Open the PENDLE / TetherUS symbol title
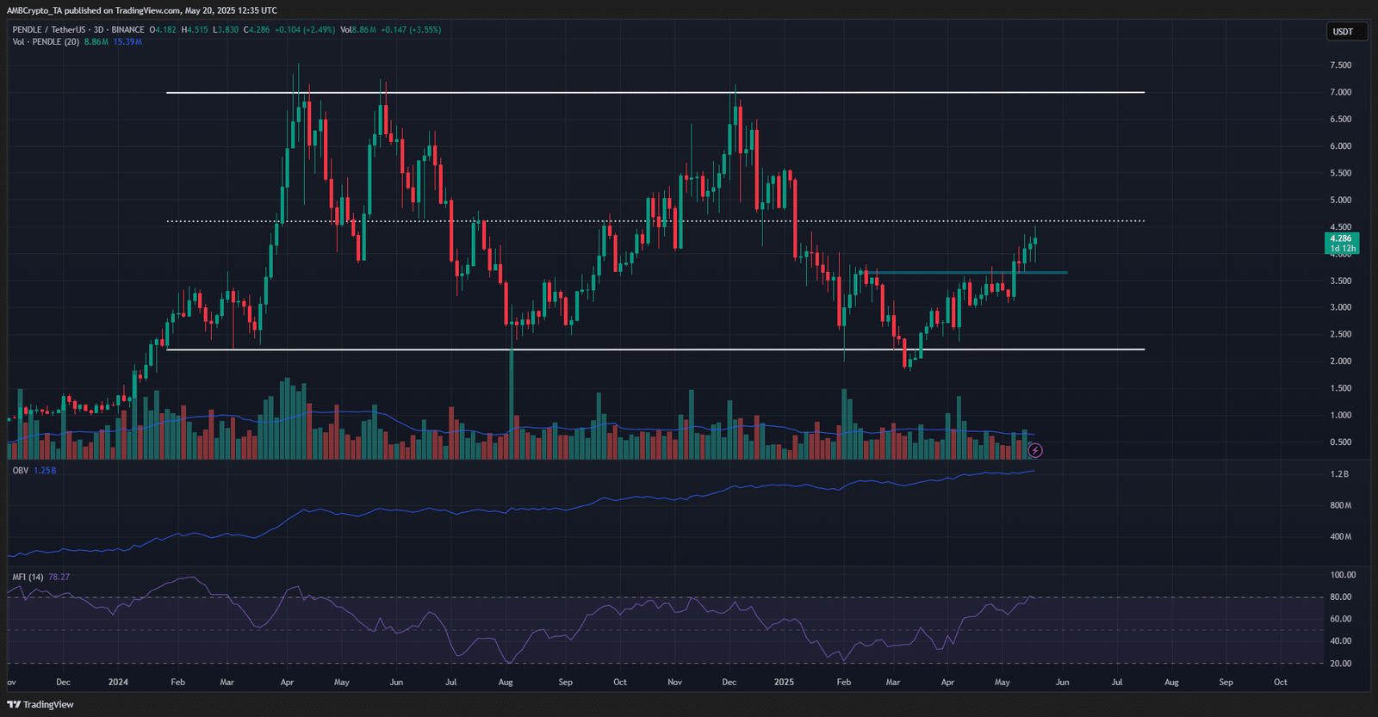The image size is (1378, 717). click(x=49, y=29)
